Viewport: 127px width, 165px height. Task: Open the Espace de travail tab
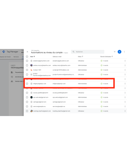pyautogui.click(x=5, y=57)
